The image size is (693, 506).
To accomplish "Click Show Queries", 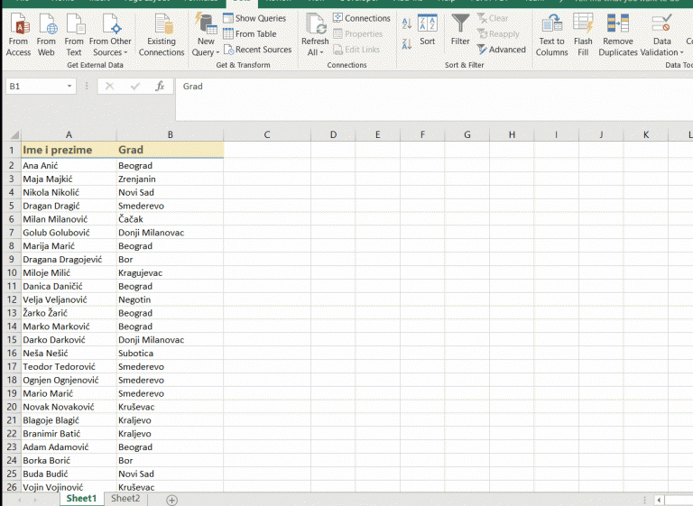I will [x=254, y=18].
